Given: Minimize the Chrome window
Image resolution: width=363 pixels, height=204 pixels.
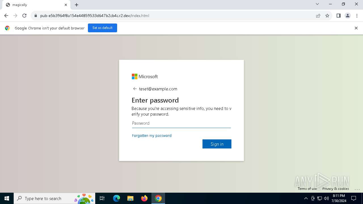Looking at the screenshot, I should point(330,4).
